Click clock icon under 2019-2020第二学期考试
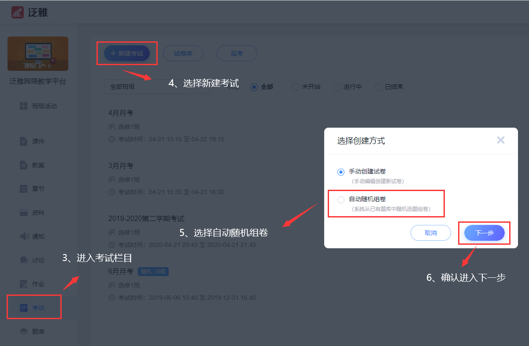The height and width of the screenshot is (346, 529). (x=112, y=245)
